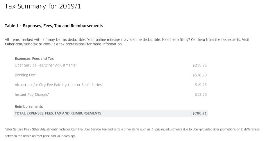Click the $538.20 booking fee amount
The width and height of the screenshot is (273, 141).
tap(199, 75)
